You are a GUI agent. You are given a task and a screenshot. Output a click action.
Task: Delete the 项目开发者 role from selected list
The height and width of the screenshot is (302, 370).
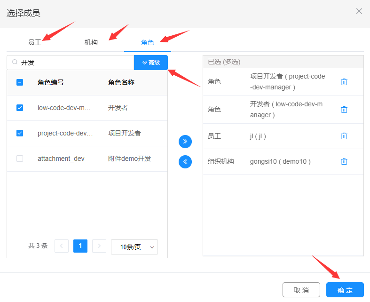point(344,82)
